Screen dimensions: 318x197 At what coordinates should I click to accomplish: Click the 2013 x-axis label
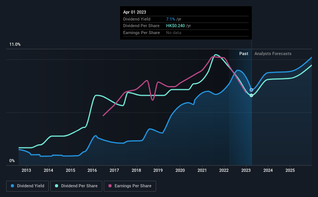point(26,170)
